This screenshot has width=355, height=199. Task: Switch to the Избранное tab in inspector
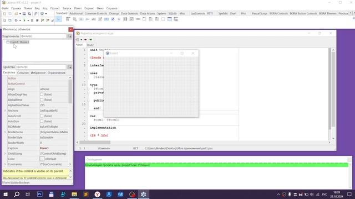pyautogui.click(x=38, y=73)
